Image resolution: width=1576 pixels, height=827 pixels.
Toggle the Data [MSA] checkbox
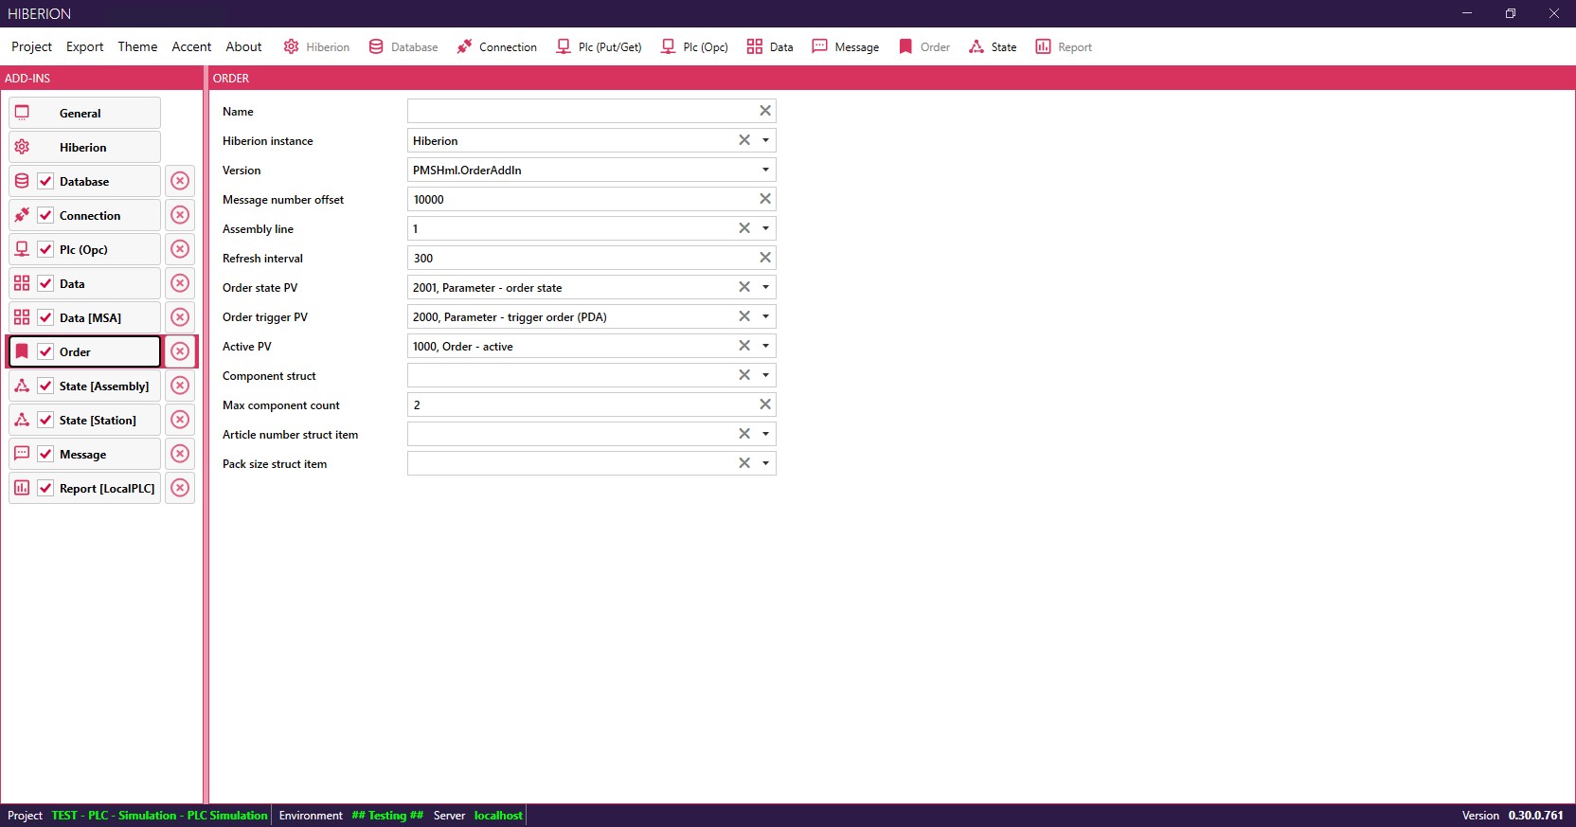tap(45, 317)
